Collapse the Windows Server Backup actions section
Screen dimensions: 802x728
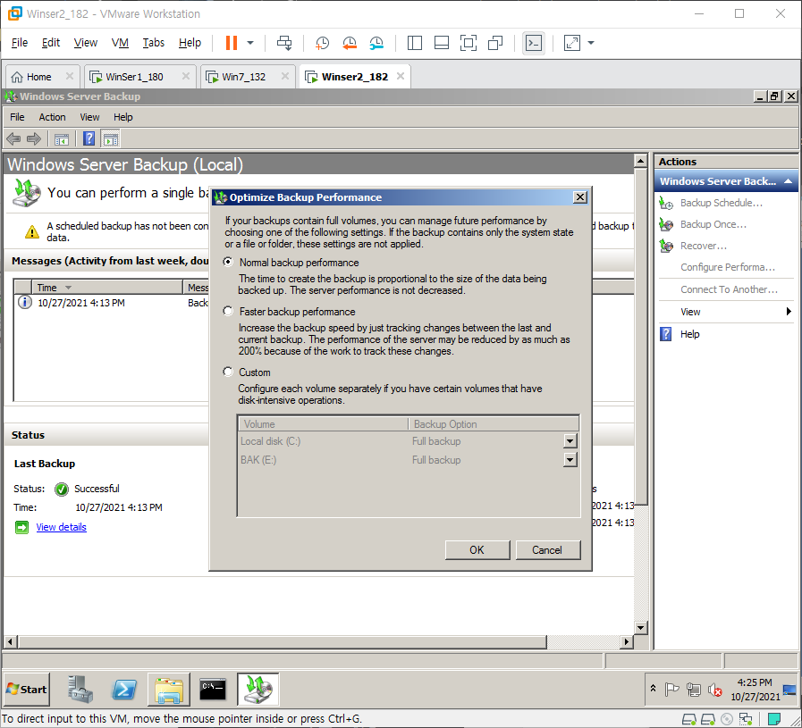coord(788,181)
